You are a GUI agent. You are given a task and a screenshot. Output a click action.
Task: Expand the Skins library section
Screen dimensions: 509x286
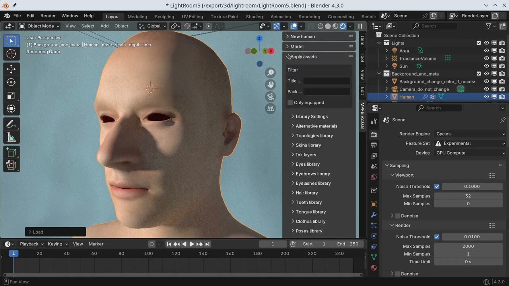click(x=308, y=145)
